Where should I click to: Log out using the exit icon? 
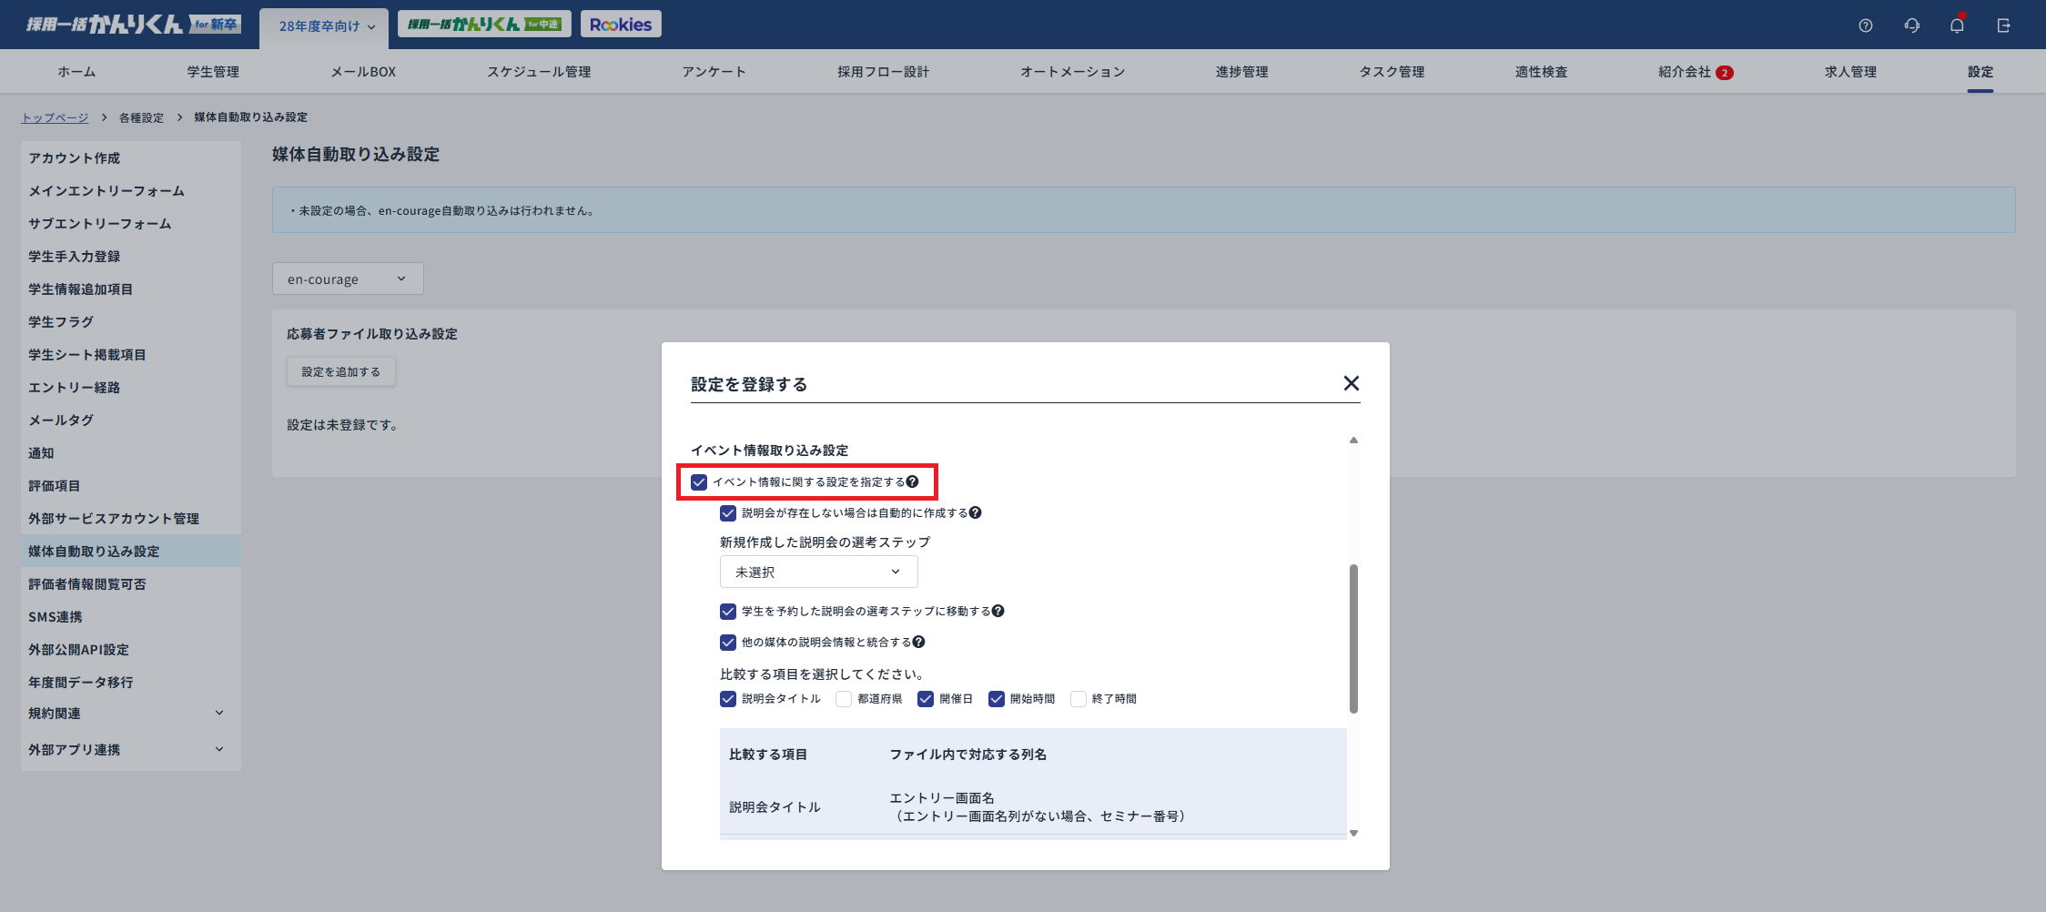(x=2002, y=25)
